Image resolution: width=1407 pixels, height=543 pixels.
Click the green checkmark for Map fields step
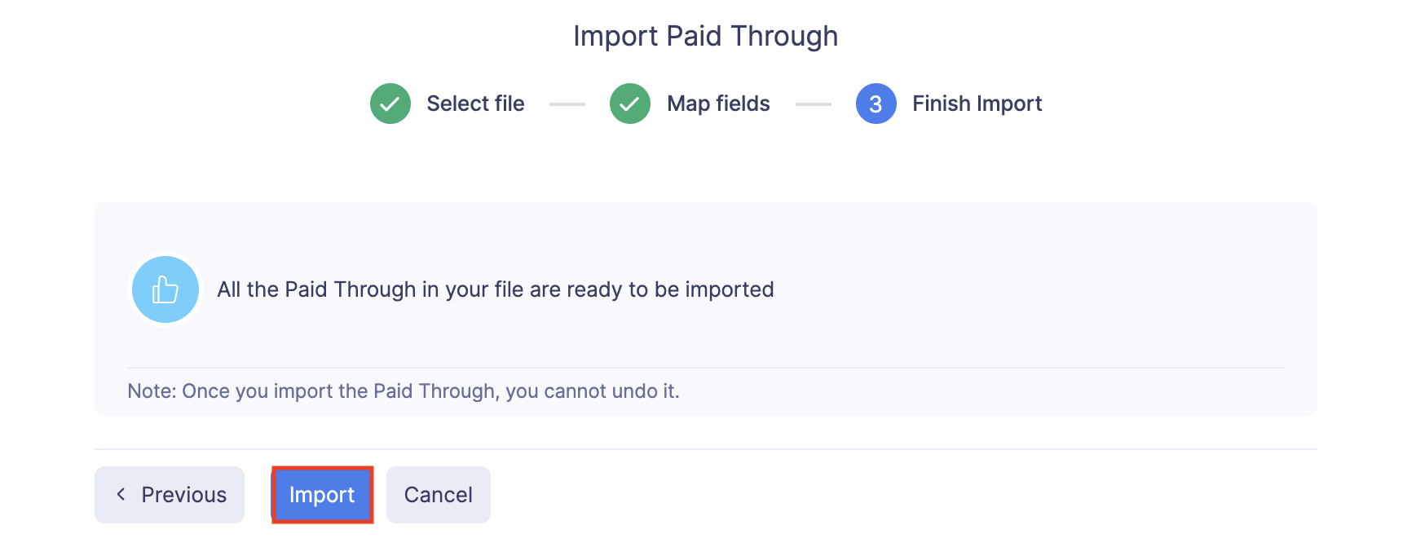click(x=629, y=104)
